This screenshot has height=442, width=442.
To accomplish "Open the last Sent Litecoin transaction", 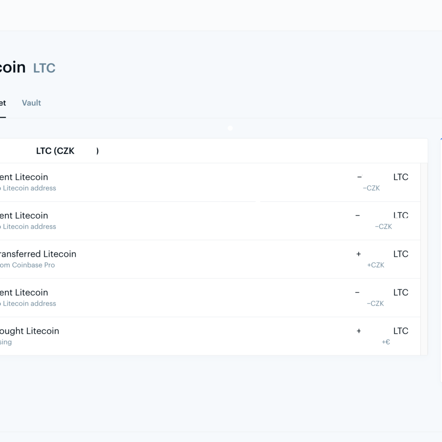I will 24,293.
